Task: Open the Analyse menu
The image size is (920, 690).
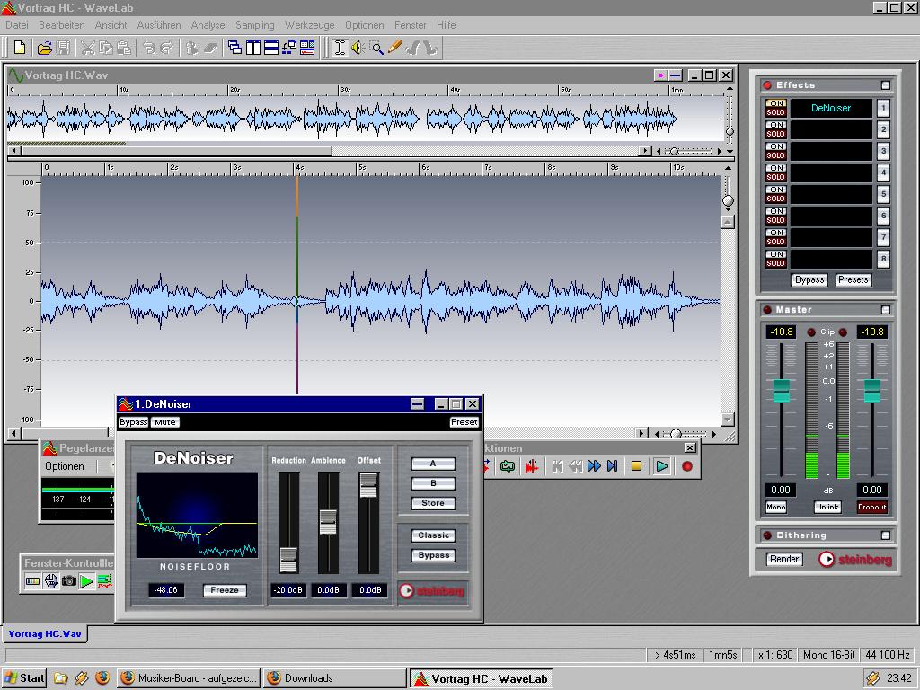Action: tap(208, 25)
